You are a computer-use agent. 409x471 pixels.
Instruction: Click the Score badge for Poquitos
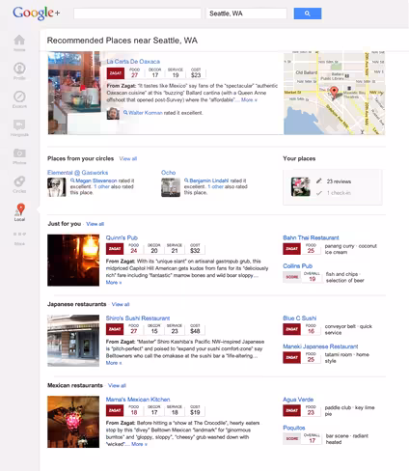pyautogui.click(x=292, y=438)
